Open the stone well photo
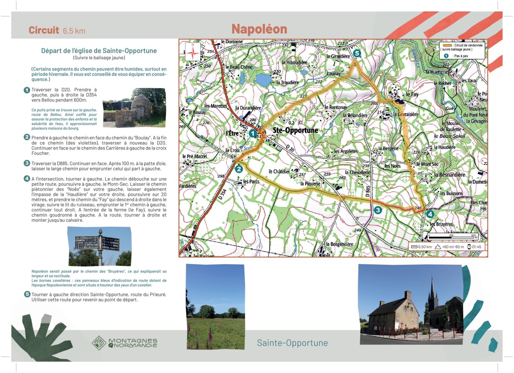Screen dimensions: 514x373 134,108
